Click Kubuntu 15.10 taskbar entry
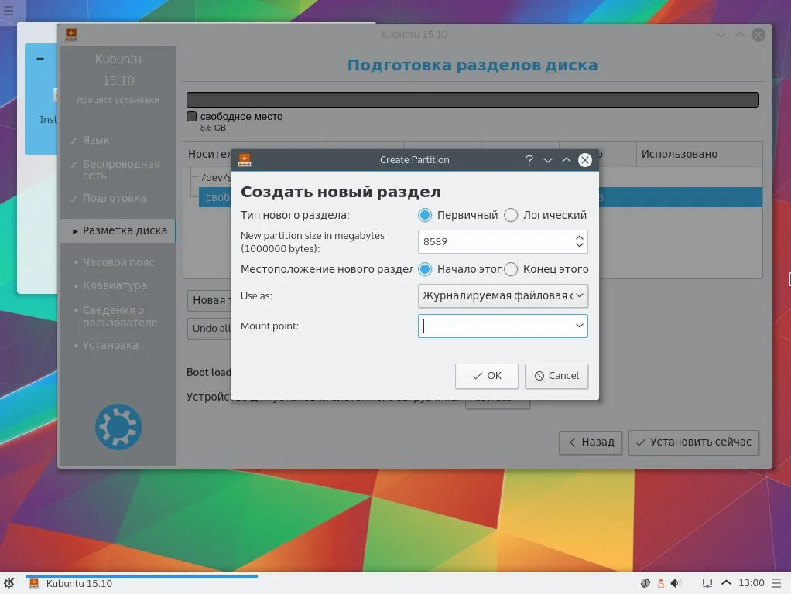This screenshot has height=594, width=791. point(142,583)
